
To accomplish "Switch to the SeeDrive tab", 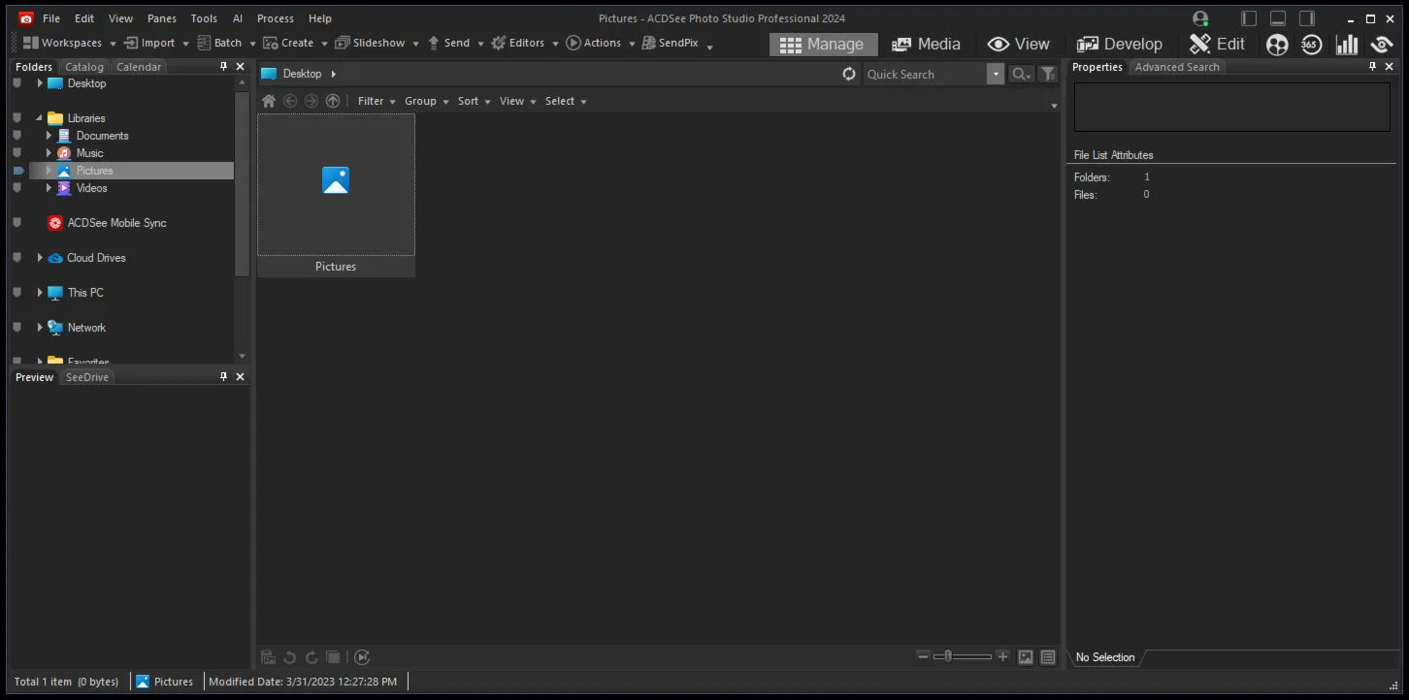I will coord(87,377).
